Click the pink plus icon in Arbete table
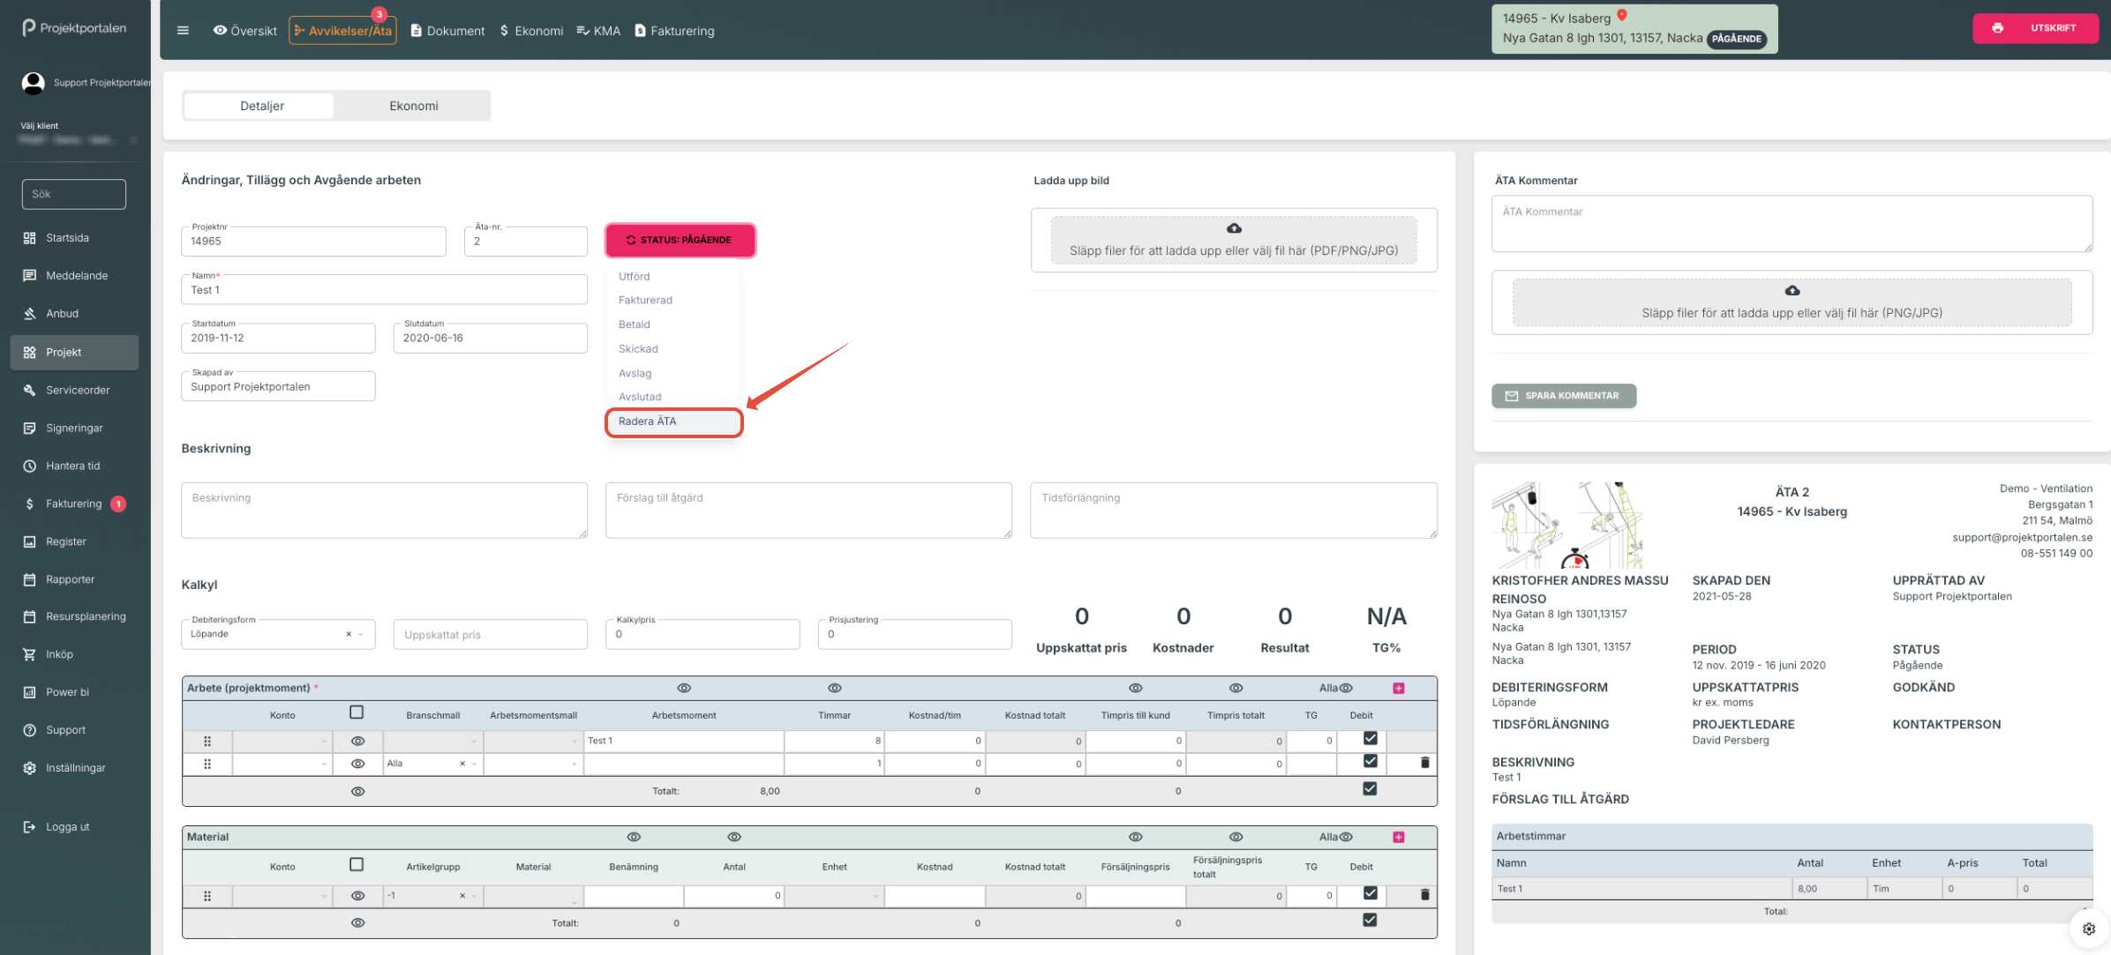The height and width of the screenshot is (955, 2111). click(1399, 688)
